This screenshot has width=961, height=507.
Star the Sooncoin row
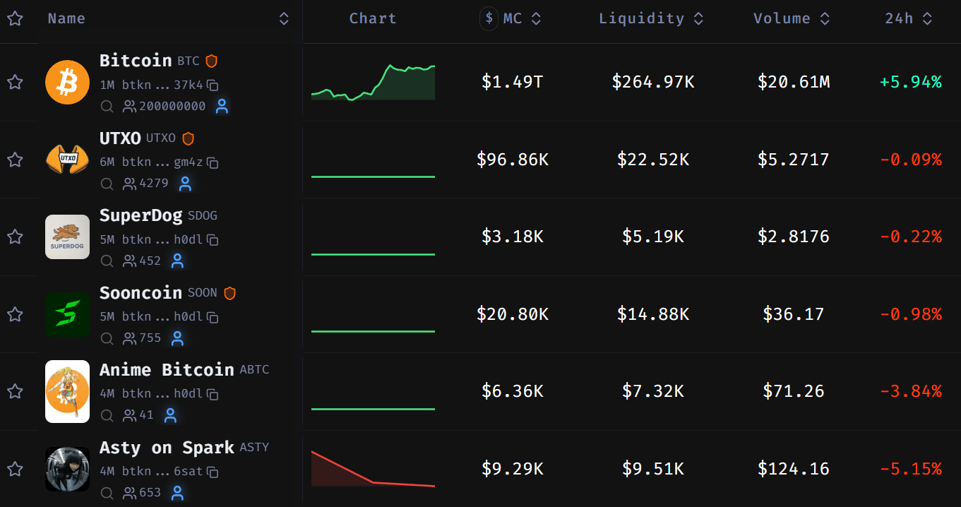tap(15, 314)
